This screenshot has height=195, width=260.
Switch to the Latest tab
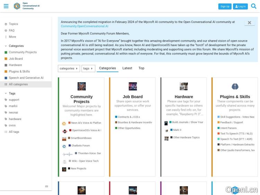pos(127,68)
